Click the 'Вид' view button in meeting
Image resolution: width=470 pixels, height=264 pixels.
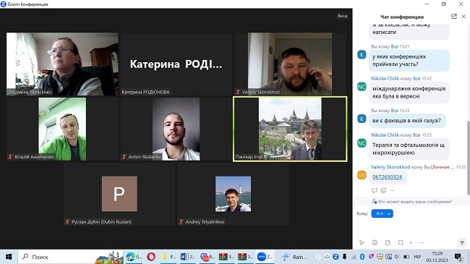pyautogui.click(x=342, y=16)
